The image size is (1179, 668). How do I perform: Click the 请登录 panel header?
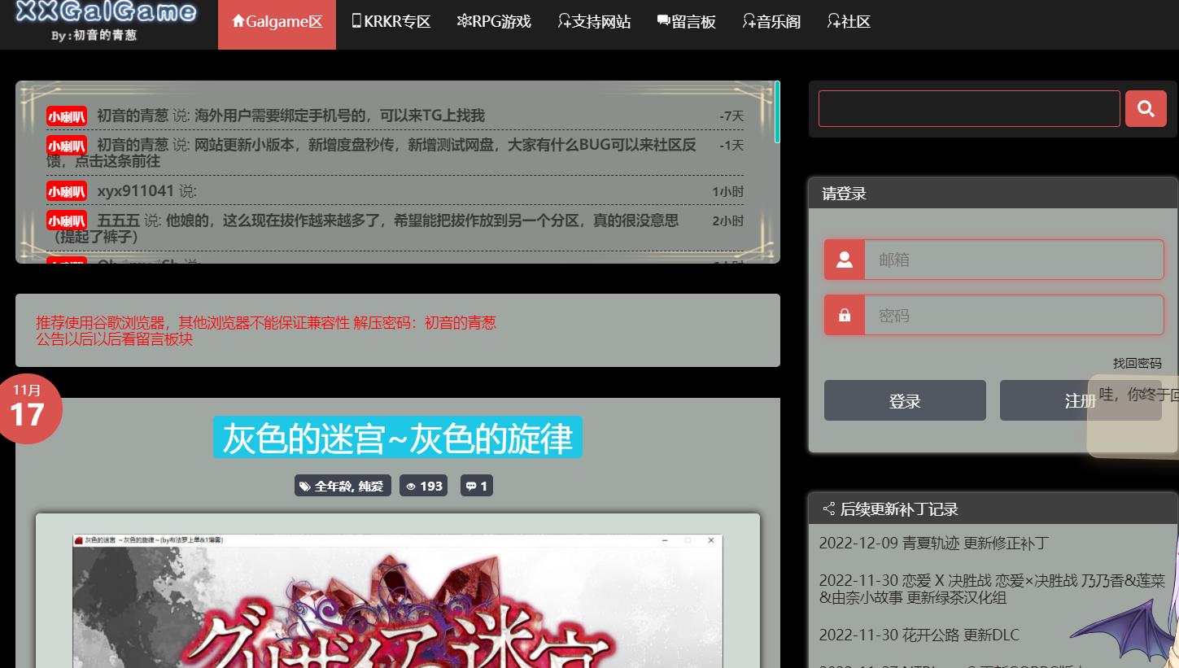pos(993,194)
